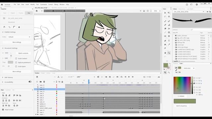
Task: Select the Eyedropper tool
Action: pos(169,45)
